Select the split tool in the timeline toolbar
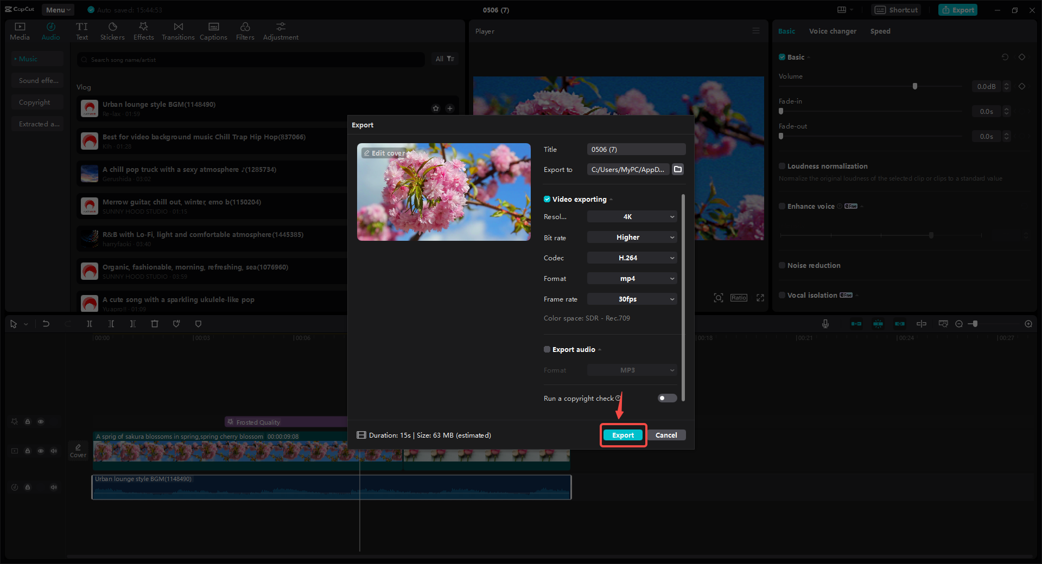1042x564 pixels. pyautogui.click(x=90, y=324)
